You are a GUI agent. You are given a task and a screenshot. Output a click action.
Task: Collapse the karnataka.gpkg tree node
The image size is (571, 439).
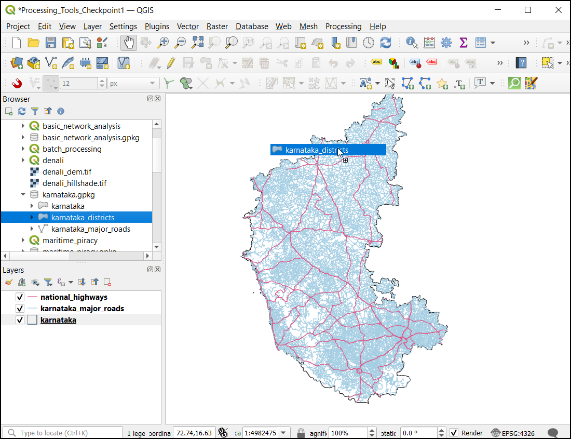(x=23, y=195)
